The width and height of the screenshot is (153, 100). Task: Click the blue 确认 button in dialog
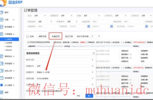click(x=89, y=96)
